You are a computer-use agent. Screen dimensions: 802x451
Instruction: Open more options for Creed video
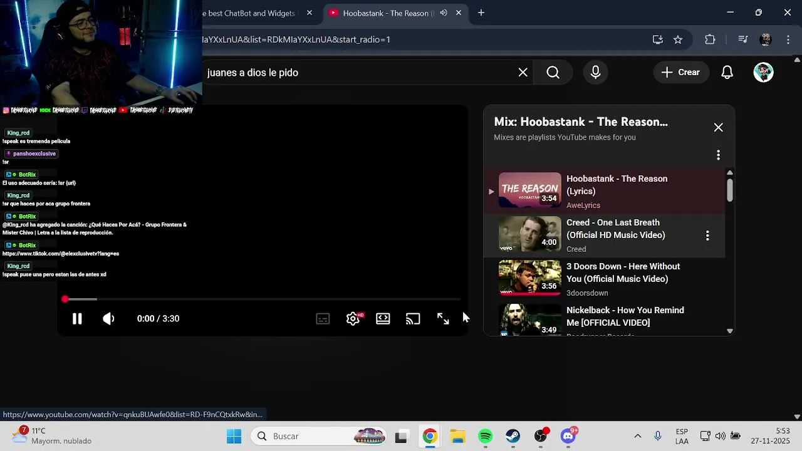(707, 236)
